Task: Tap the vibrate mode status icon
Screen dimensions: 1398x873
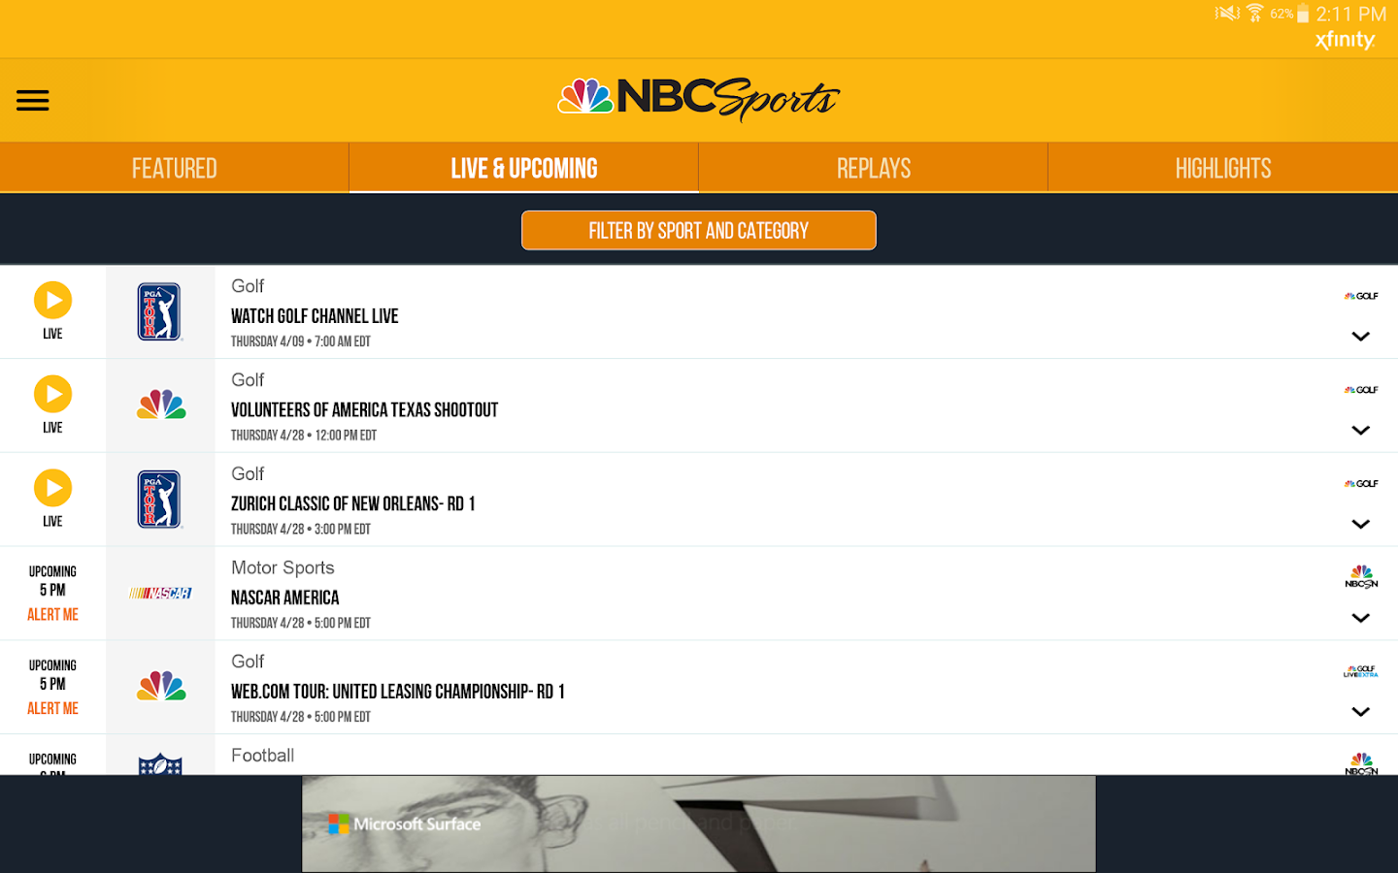Action: (x=1227, y=13)
